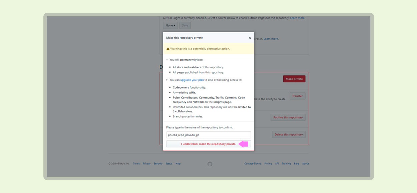Confirm with I understand, make this repository private
Viewport: 417px width, 193px height.
coord(208,144)
